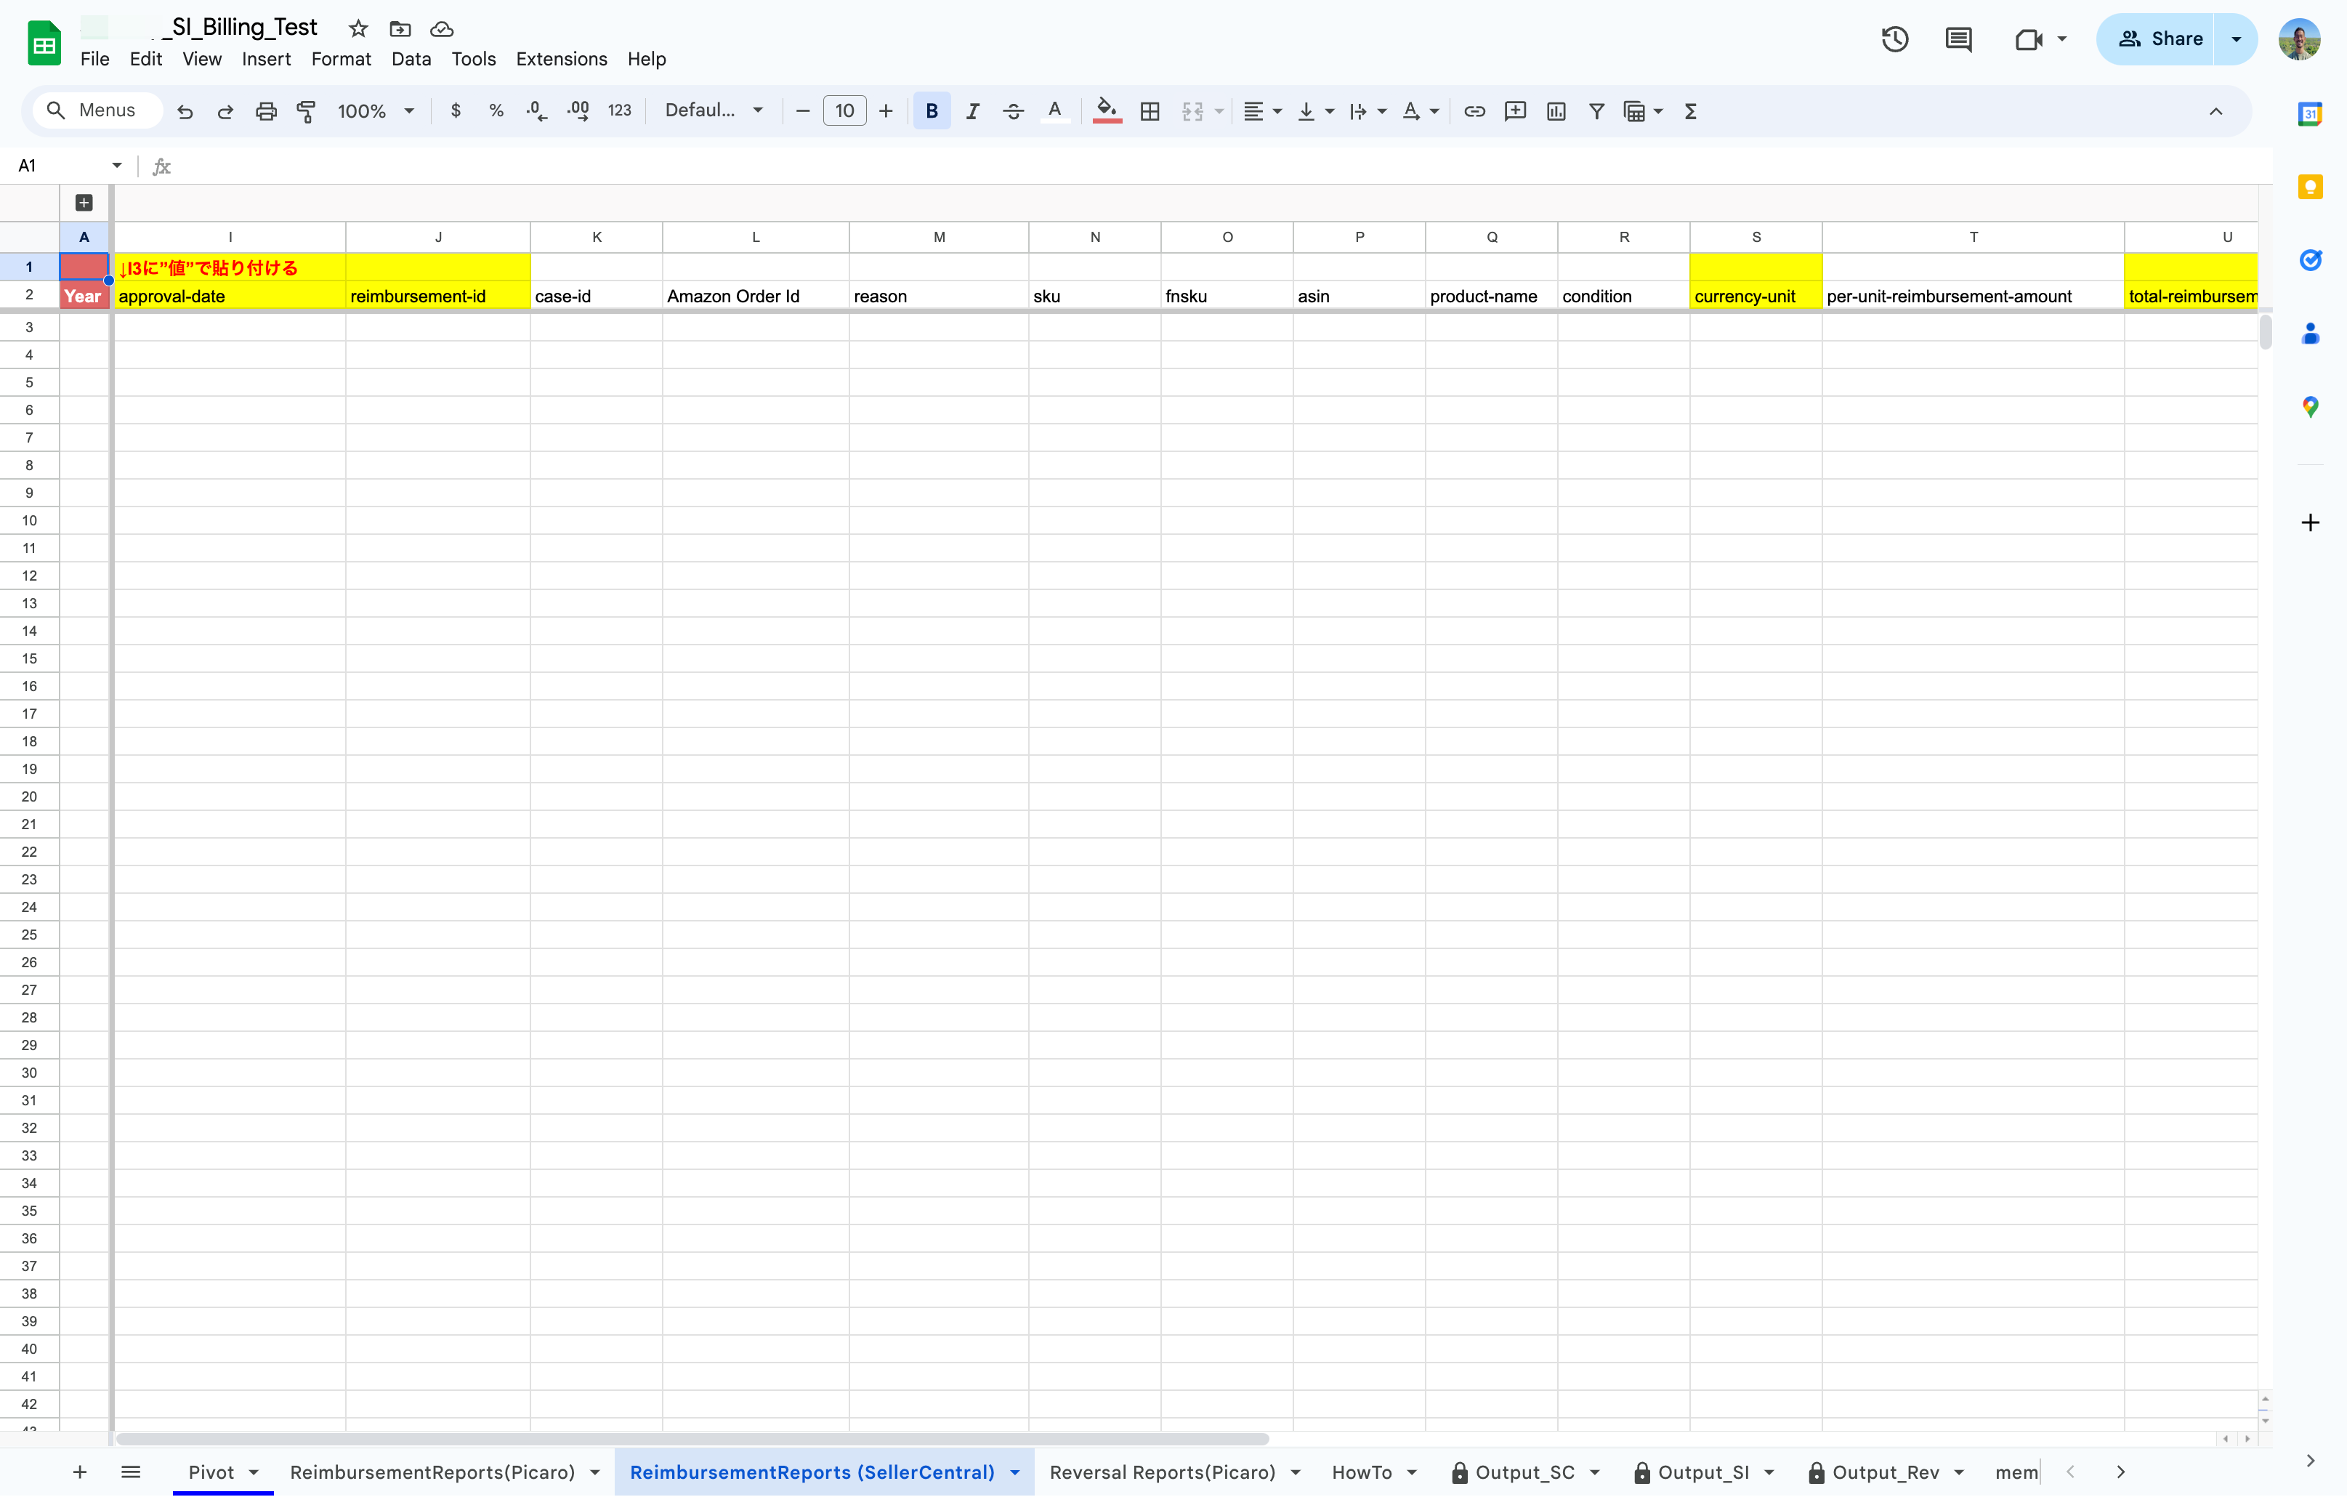The height and width of the screenshot is (1497, 2347).
Task: Show all comments panel
Action: tap(1958, 39)
